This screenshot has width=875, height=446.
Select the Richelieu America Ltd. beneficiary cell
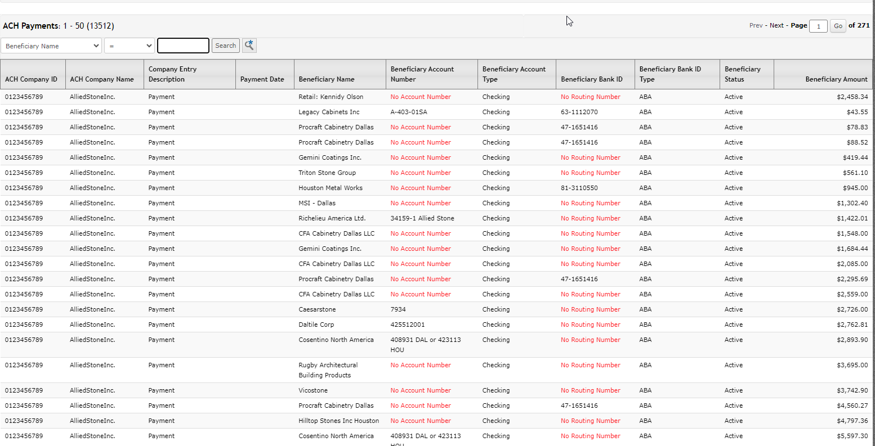point(332,218)
